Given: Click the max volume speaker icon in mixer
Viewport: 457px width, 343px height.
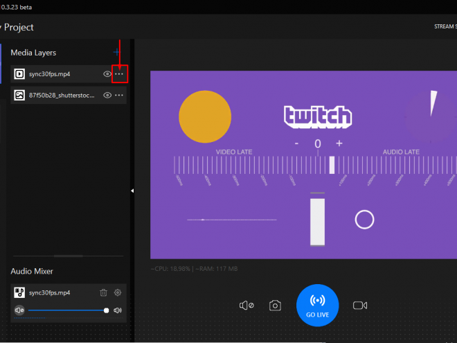Looking at the screenshot, I should point(118,310).
